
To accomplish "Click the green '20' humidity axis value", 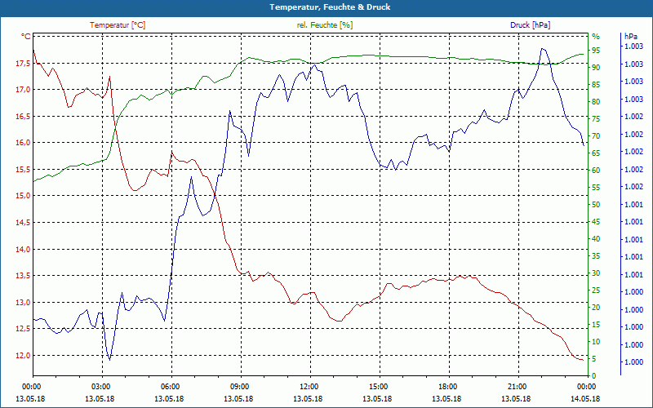I will (596, 308).
